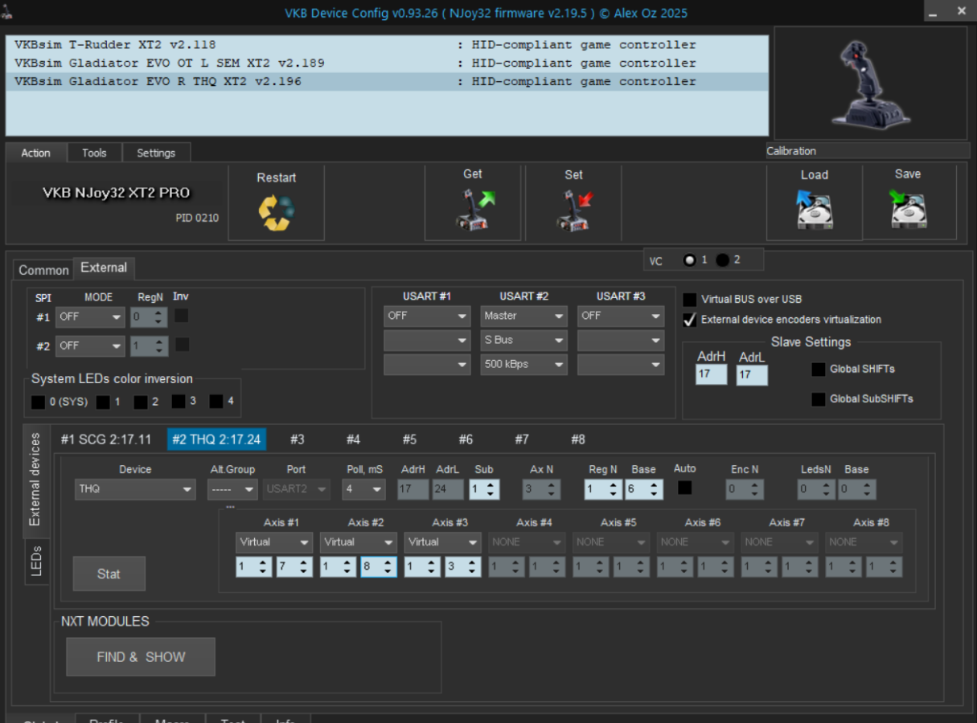Screen dimensions: 977x723
Task: Switch to the Action tab
Action: [x=35, y=153]
